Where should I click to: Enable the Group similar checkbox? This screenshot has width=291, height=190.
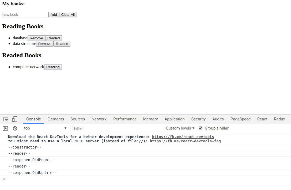point(201,128)
